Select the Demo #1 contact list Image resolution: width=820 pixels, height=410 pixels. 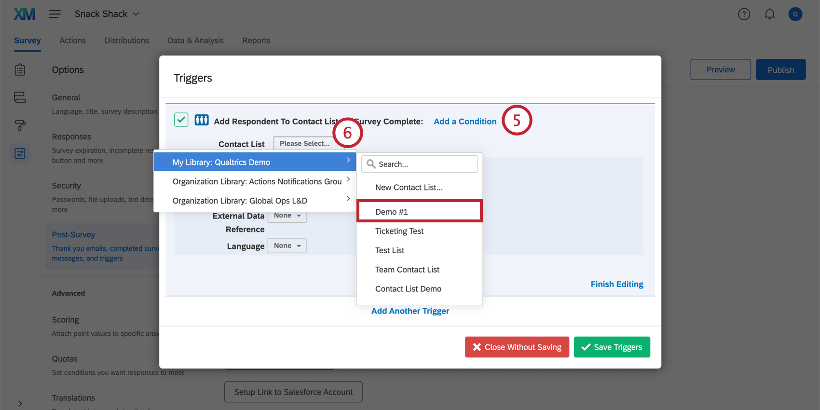coord(419,211)
